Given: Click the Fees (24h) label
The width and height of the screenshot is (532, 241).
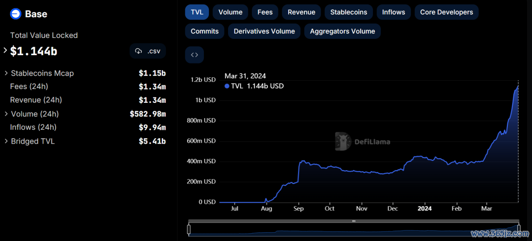Looking at the screenshot, I should click(29, 87).
